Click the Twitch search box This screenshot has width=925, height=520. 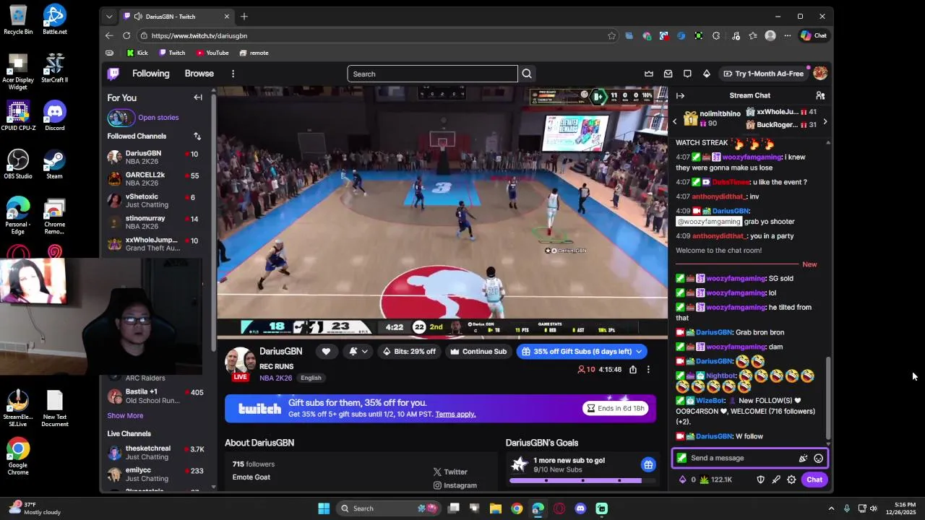[432, 74]
